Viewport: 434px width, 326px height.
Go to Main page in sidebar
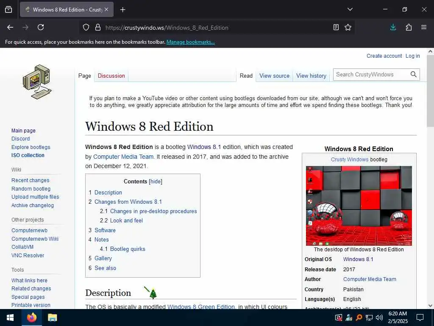pyautogui.click(x=24, y=131)
